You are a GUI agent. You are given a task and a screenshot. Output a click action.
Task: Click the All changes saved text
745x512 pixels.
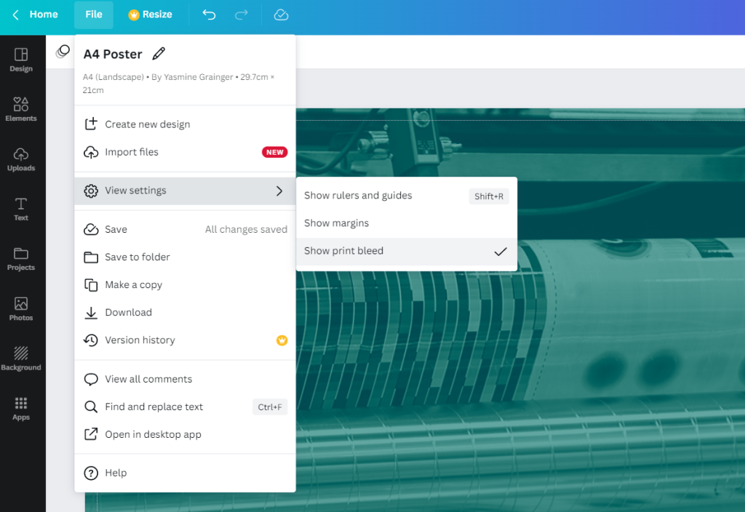point(246,229)
